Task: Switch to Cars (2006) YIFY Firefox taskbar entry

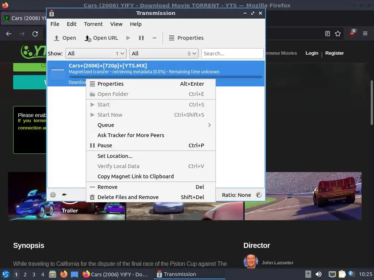Action: click(115, 274)
